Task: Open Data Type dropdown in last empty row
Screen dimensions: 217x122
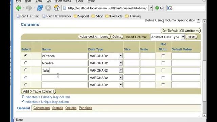Action: click(121, 85)
